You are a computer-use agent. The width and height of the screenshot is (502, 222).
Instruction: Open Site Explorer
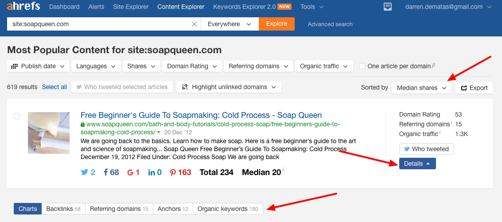131,7
